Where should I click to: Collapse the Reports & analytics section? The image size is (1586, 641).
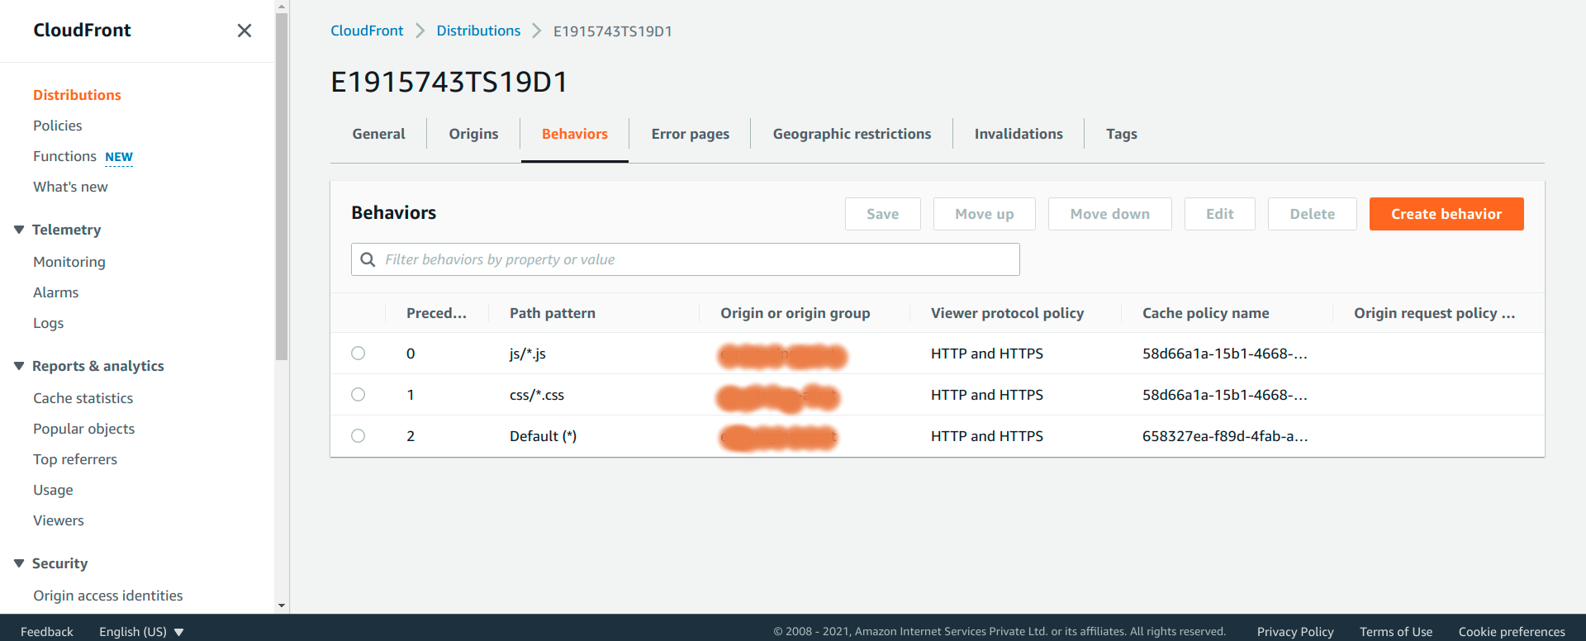[x=19, y=366]
